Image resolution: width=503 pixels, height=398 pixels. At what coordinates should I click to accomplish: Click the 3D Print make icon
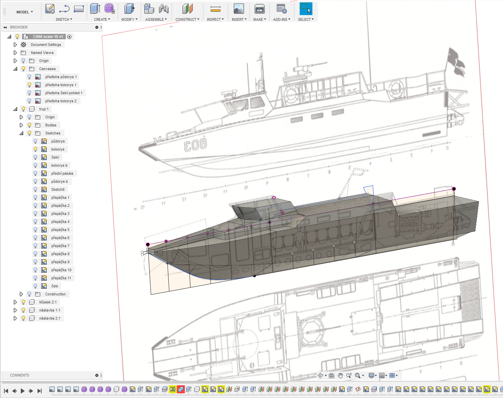(x=259, y=9)
